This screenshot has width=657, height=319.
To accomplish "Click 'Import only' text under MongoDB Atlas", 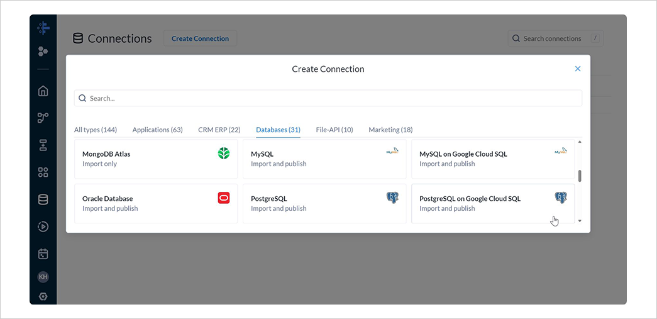I will (x=100, y=164).
